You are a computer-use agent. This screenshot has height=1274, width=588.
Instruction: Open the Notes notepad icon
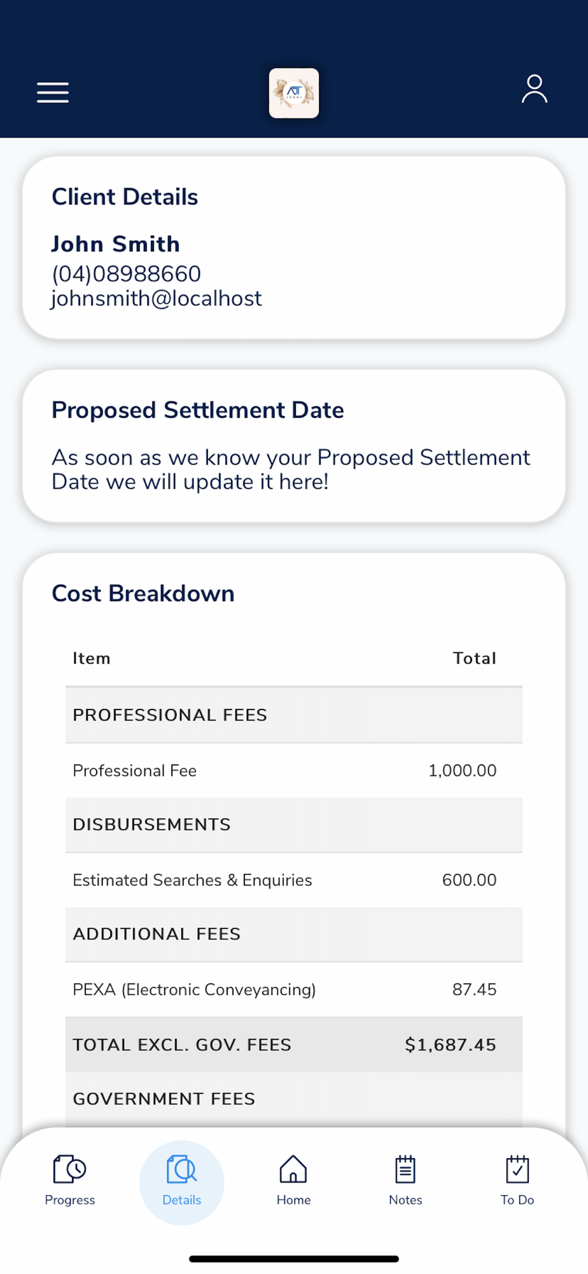[405, 1169]
